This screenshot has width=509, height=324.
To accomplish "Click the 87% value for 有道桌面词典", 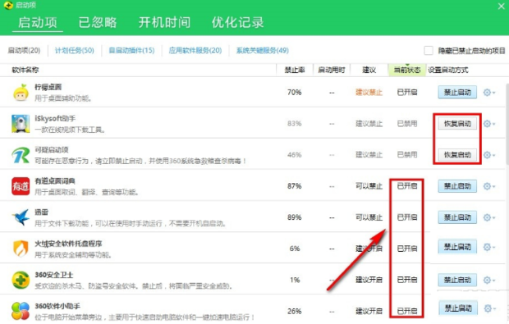I will click(295, 186).
